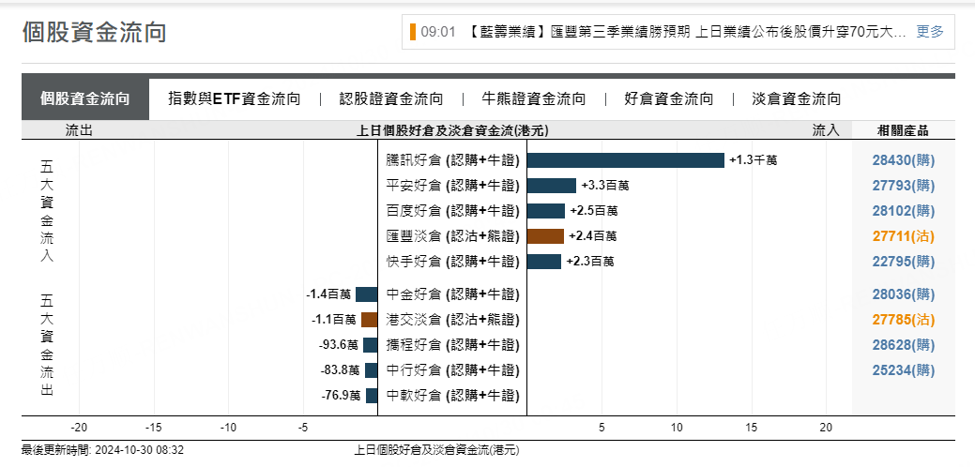Click the 最後更新時間 timestamp text
The image size is (975, 467).
coord(102,450)
